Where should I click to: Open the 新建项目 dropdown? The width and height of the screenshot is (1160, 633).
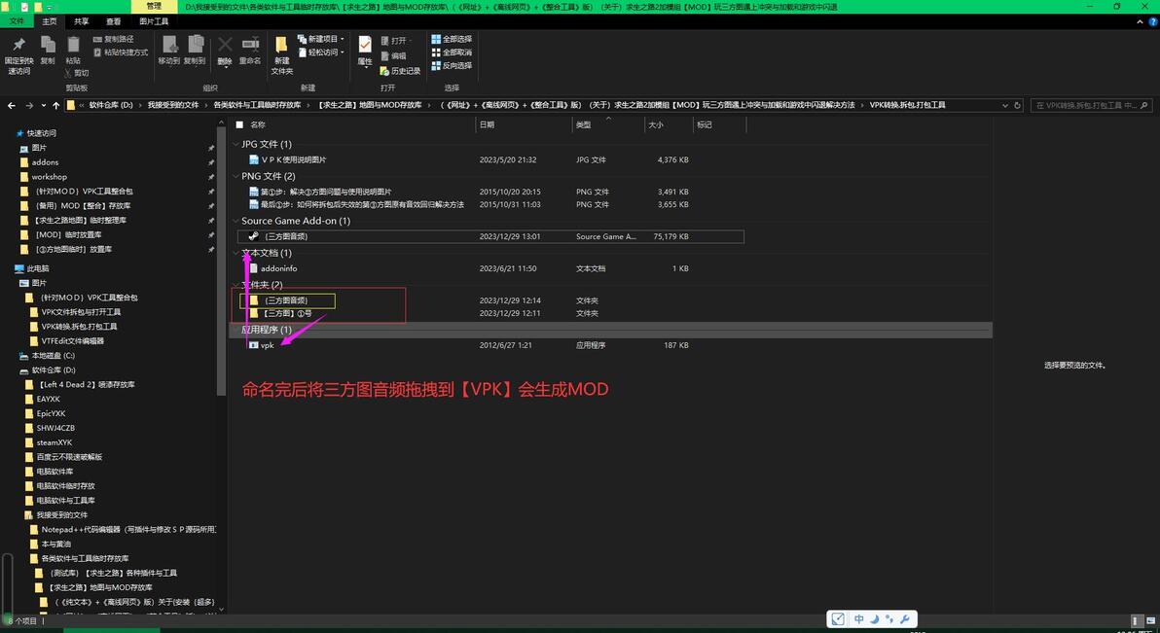(x=321, y=39)
